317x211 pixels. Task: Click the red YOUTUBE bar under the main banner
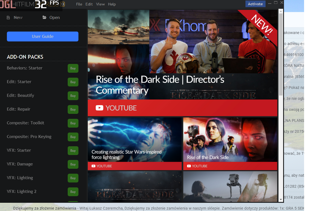182,108
